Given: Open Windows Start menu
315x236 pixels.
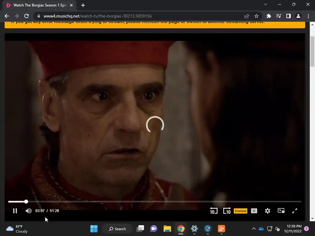Looking at the screenshot, I should pyautogui.click(x=94, y=229).
